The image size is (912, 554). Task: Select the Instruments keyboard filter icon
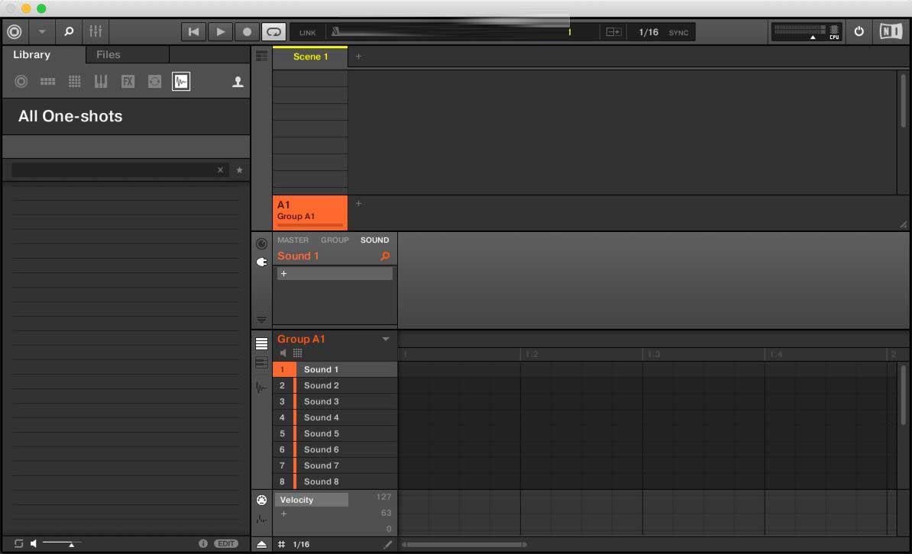point(101,82)
